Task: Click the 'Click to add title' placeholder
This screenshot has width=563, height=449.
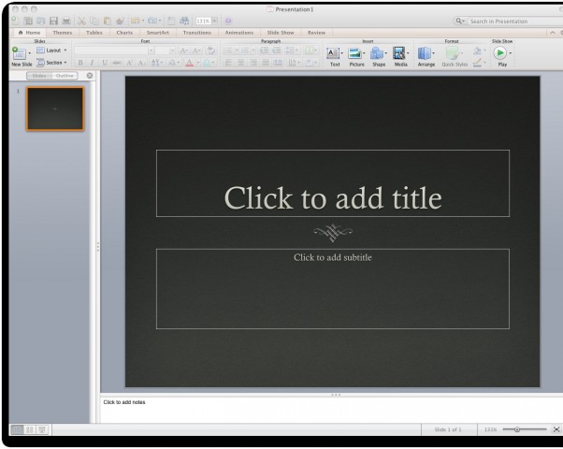Action: tap(333, 183)
